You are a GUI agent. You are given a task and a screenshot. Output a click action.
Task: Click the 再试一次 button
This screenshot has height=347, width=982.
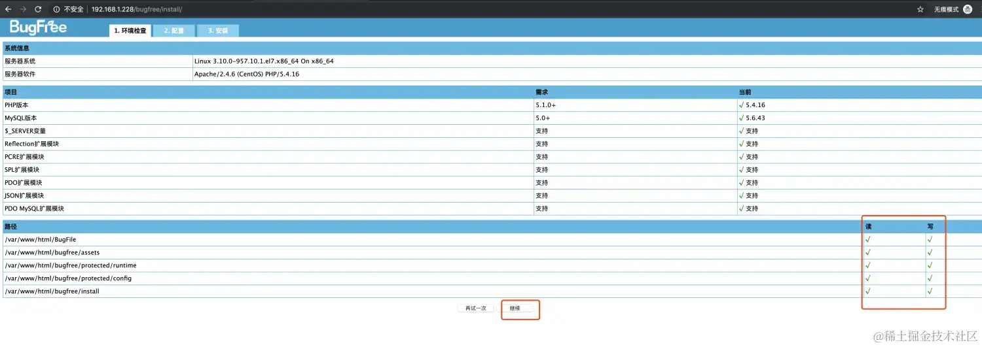coord(476,308)
